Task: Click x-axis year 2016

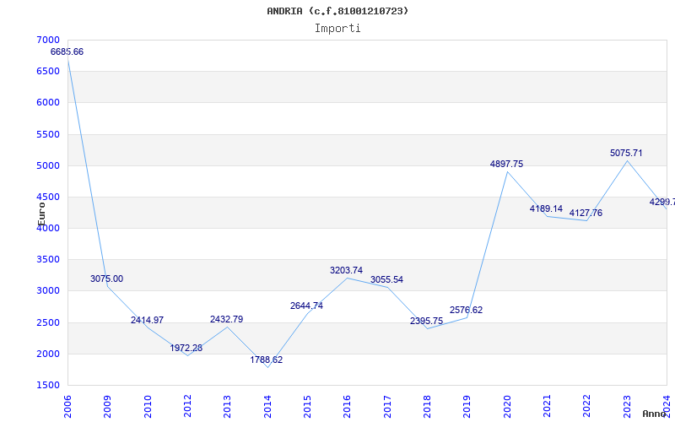Action: click(x=347, y=407)
